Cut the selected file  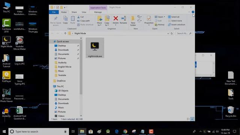coord(81,17)
